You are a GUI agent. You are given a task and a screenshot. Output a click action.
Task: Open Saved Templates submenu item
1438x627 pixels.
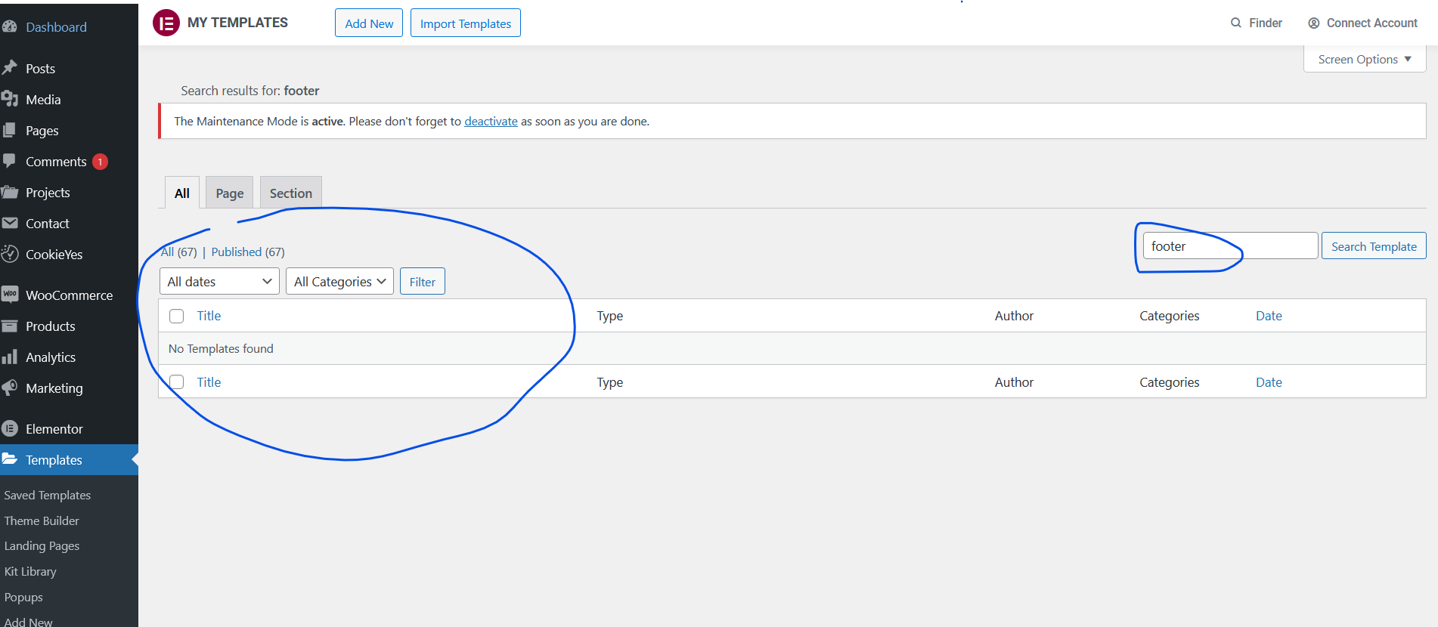(48, 495)
